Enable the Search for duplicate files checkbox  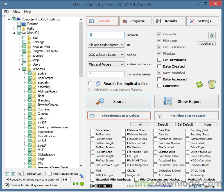90,84
